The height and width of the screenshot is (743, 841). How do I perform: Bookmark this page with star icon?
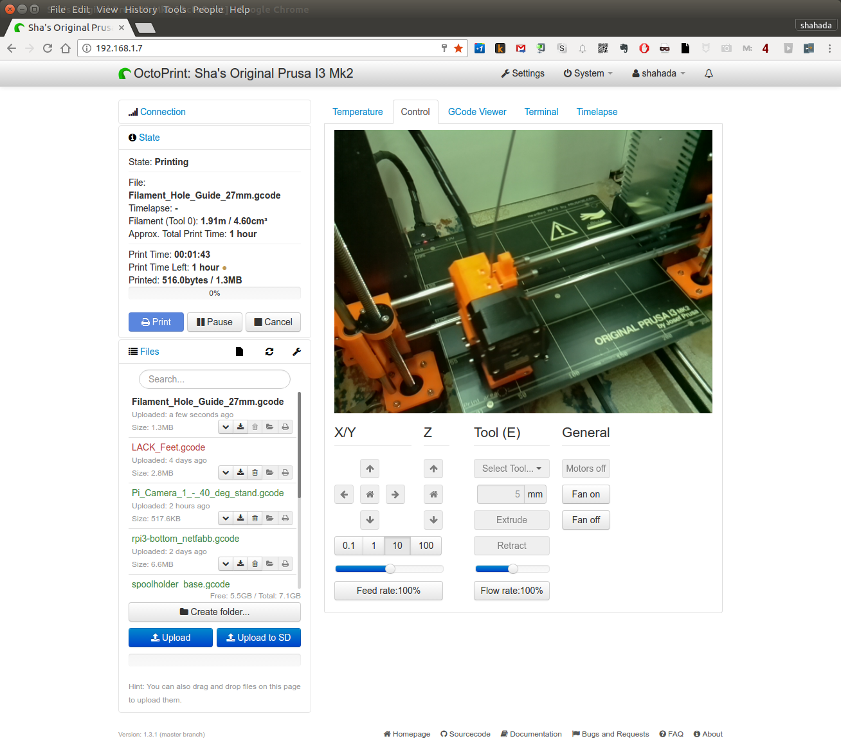coord(458,48)
